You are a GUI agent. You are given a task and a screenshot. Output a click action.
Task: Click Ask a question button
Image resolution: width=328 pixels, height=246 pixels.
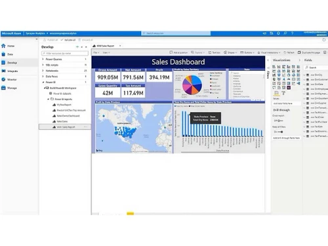tap(178, 52)
